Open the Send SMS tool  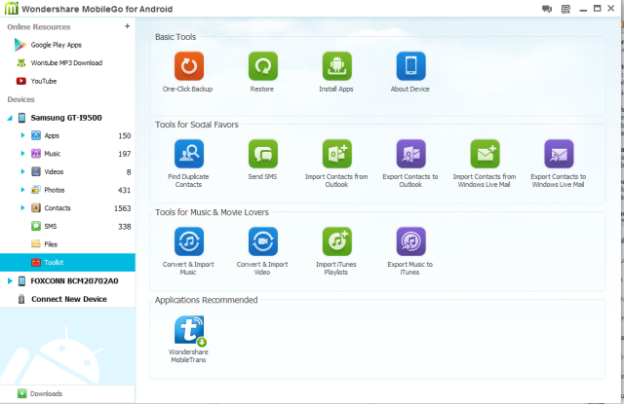click(x=262, y=154)
